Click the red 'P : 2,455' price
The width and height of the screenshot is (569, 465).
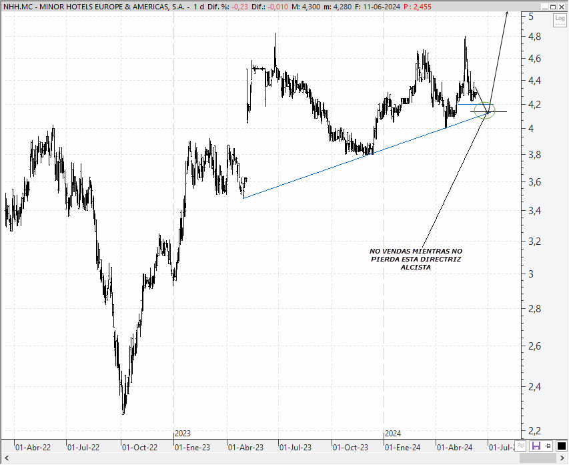[x=418, y=7]
